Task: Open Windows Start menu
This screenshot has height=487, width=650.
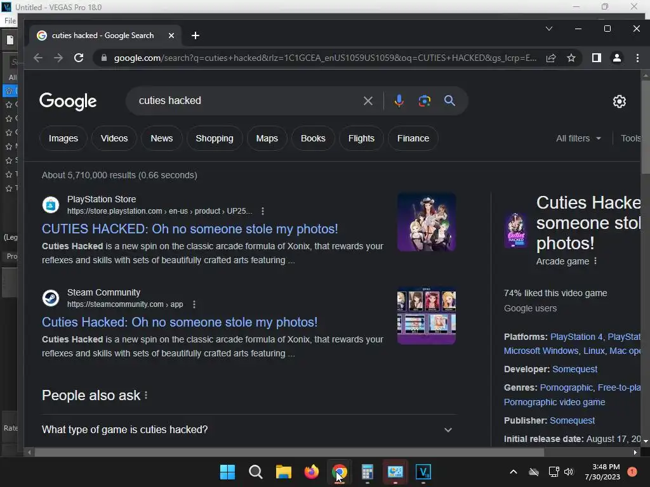Action: coord(227,472)
